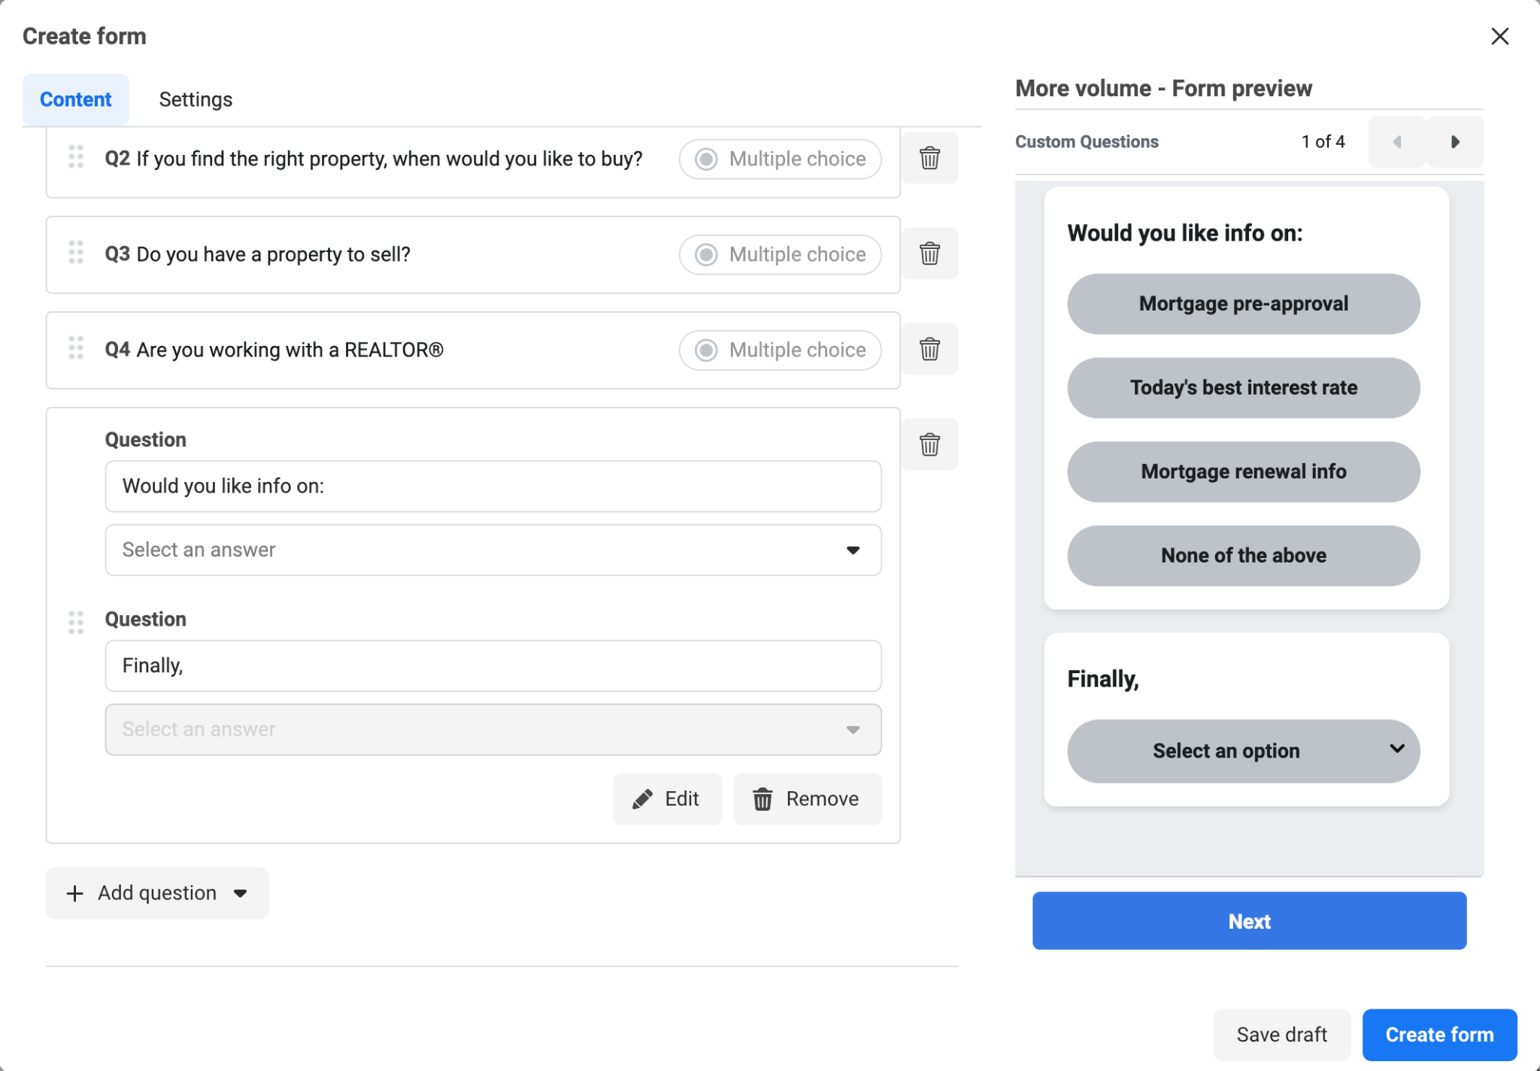This screenshot has height=1071, width=1540.
Task: Delete question Q2 with trash icon
Action: pos(929,158)
